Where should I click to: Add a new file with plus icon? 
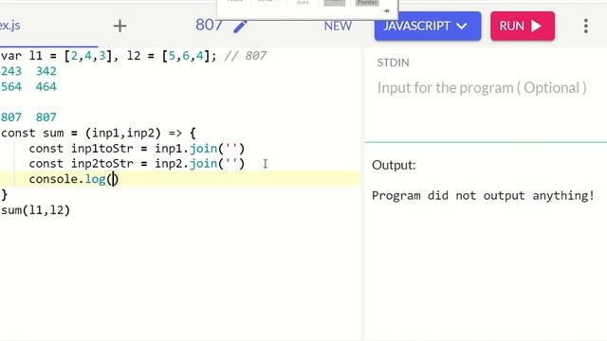click(x=120, y=26)
